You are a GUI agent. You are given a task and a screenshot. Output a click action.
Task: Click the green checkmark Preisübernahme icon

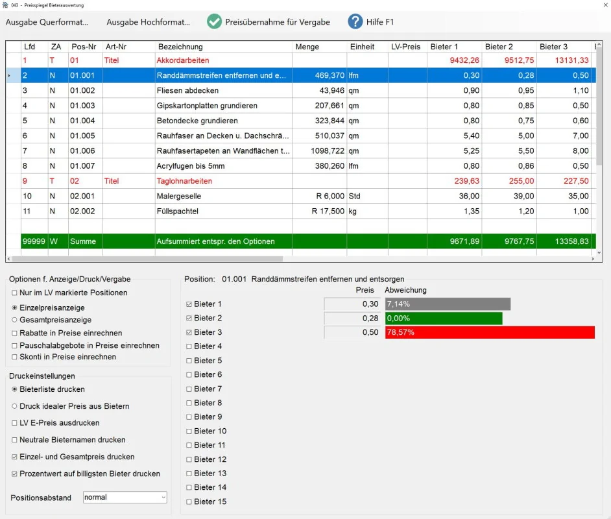214,21
